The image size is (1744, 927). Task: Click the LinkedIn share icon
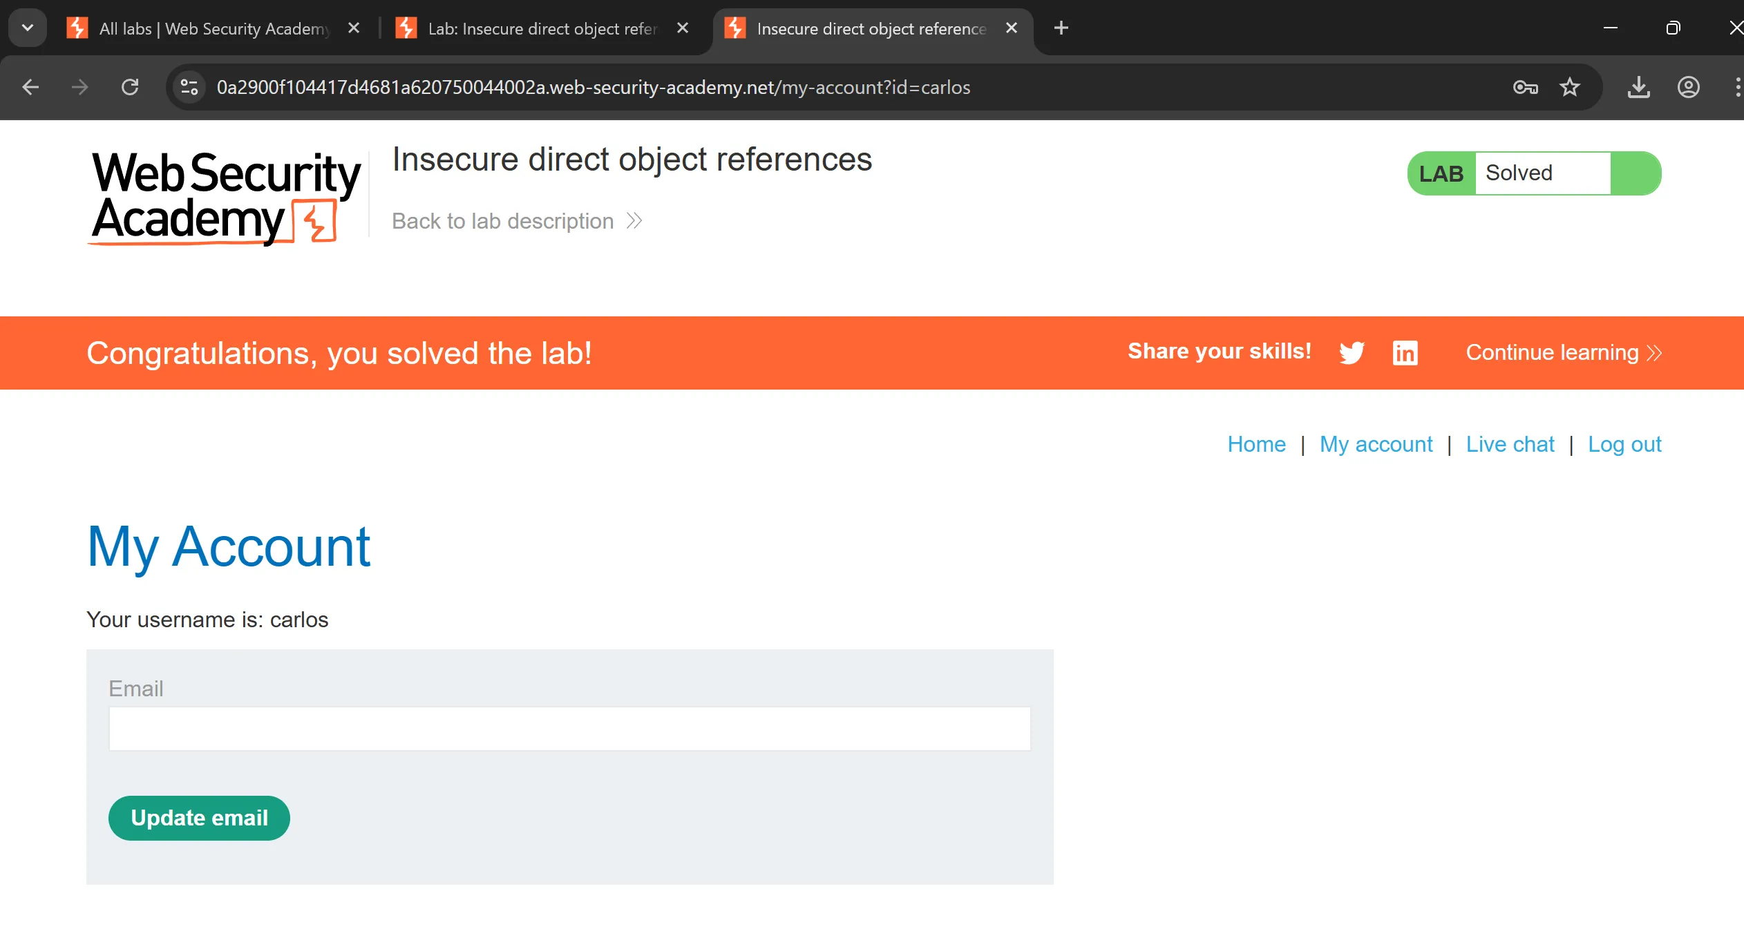click(1405, 353)
